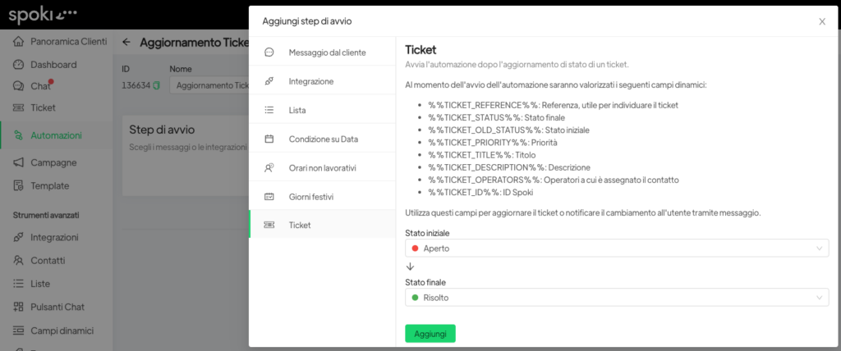This screenshot has width=841, height=351.
Task: Select Giorni festivi step type
Action: coord(310,197)
